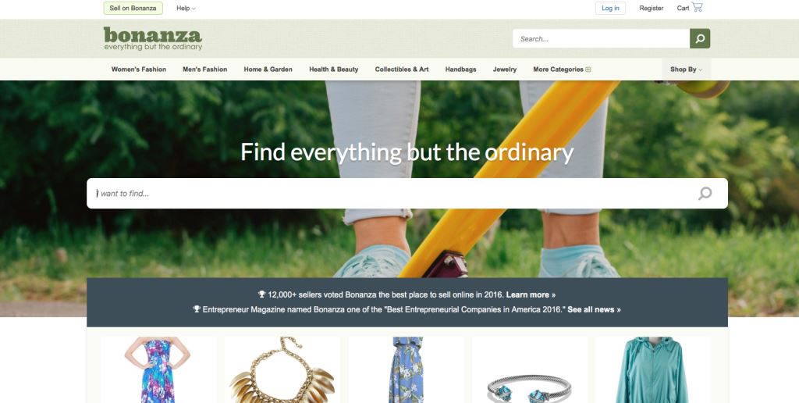Click the Log in button
799x403 pixels.
click(610, 8)
